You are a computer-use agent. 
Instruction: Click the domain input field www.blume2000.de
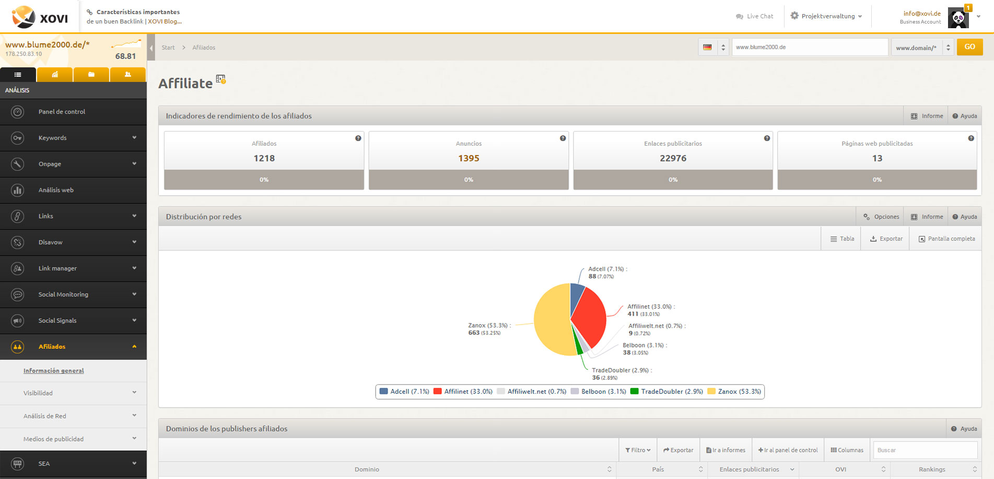click(810, 47)
